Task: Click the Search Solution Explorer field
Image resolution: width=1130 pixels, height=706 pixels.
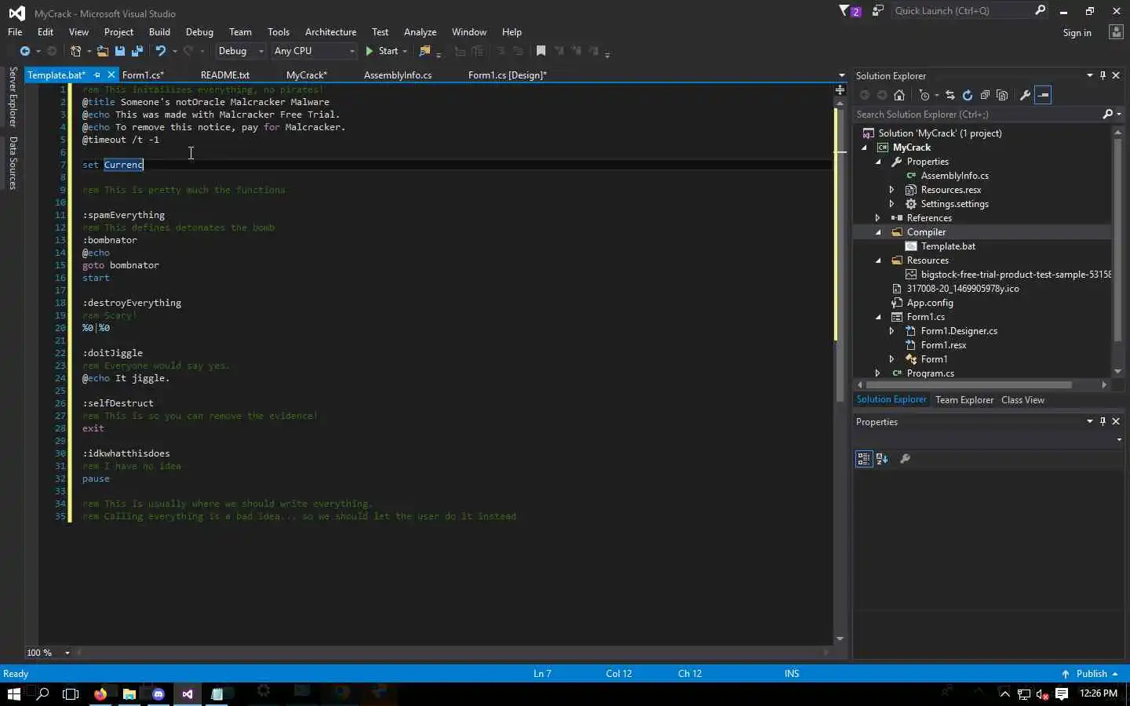Action: point(977,115)
